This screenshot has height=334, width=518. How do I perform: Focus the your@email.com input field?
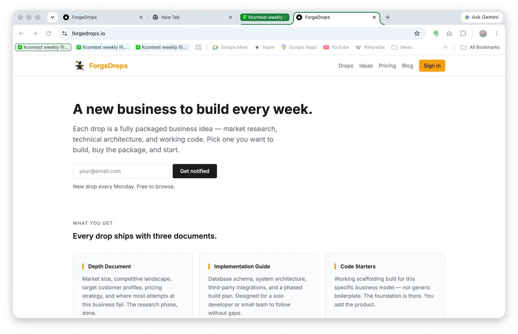point(121,171)
